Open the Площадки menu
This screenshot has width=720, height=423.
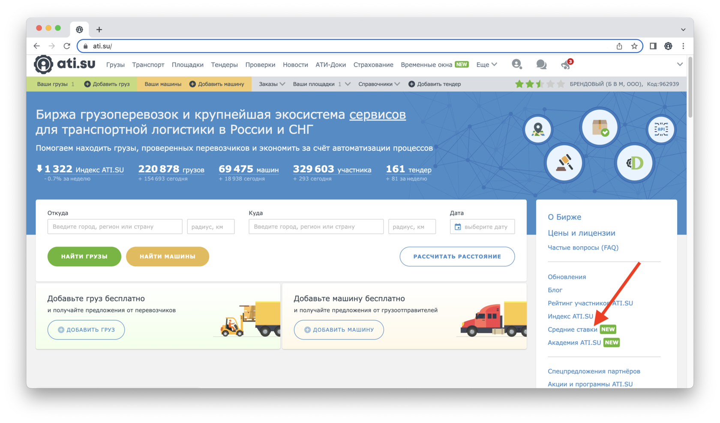point(188,65)
